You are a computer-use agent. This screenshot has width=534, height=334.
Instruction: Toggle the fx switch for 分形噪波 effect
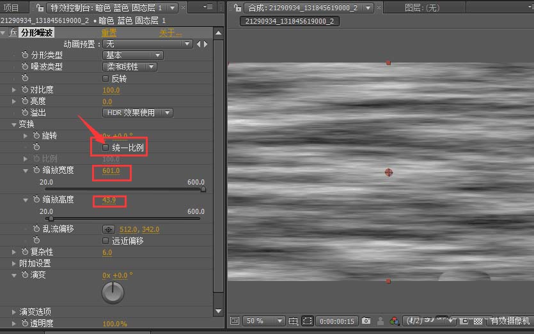click(x=13, y=33)
